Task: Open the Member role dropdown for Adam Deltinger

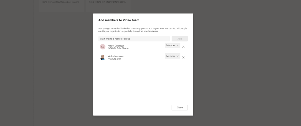Action: point(172,45)
